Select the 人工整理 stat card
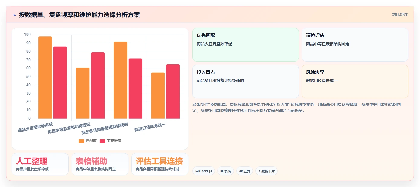 40,164
